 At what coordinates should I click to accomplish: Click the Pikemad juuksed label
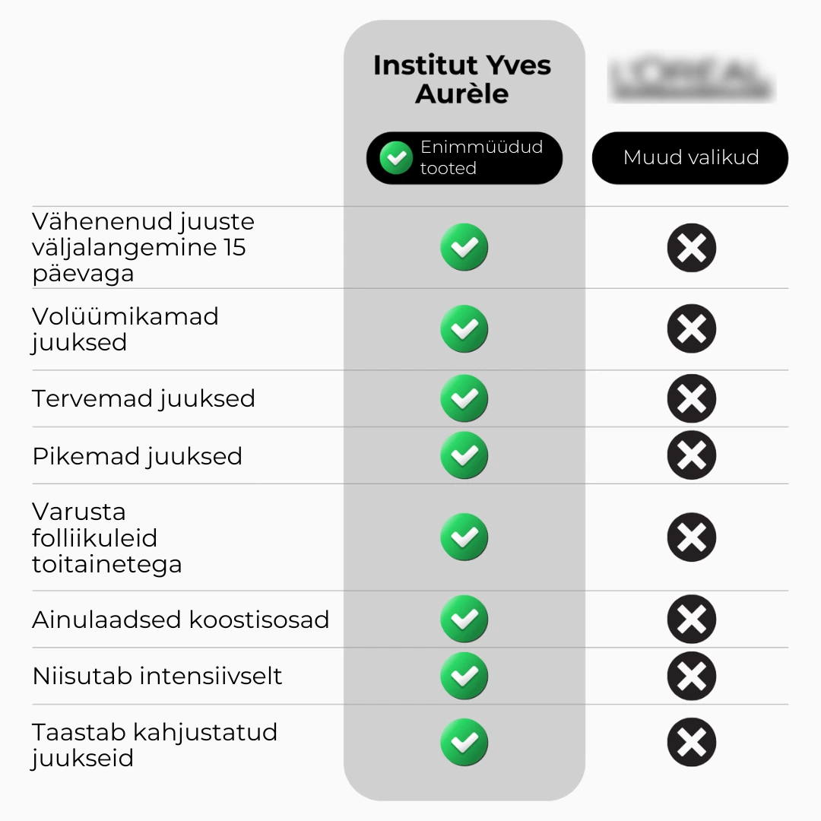point(138,456)
